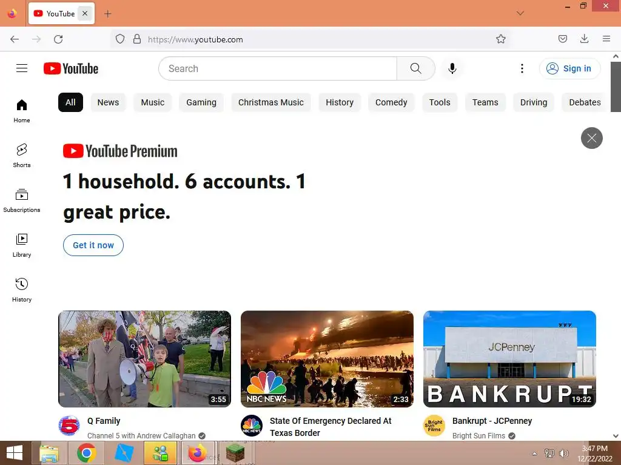Viewport: 621px width, 465px height.
Task: Show hidden system tray icons
Action: 534,453
